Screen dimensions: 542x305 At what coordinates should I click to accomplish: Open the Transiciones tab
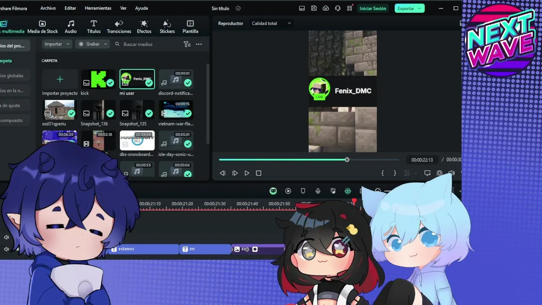119,27
